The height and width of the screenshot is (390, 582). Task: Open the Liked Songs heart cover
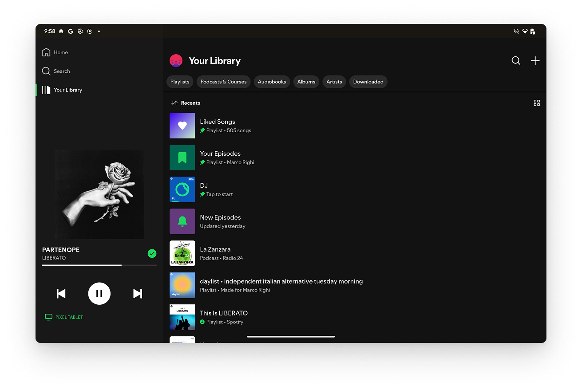pos(182,126)
